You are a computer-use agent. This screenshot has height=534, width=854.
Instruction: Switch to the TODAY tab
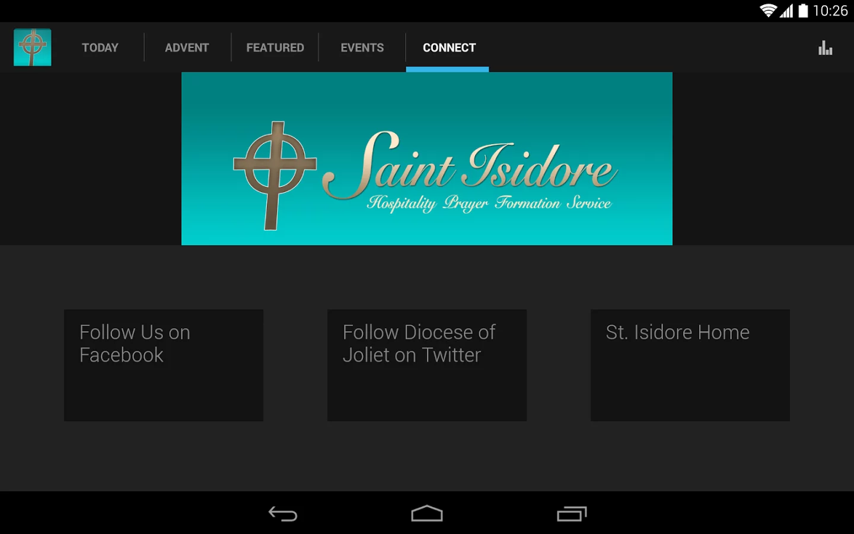coord(100,47)
